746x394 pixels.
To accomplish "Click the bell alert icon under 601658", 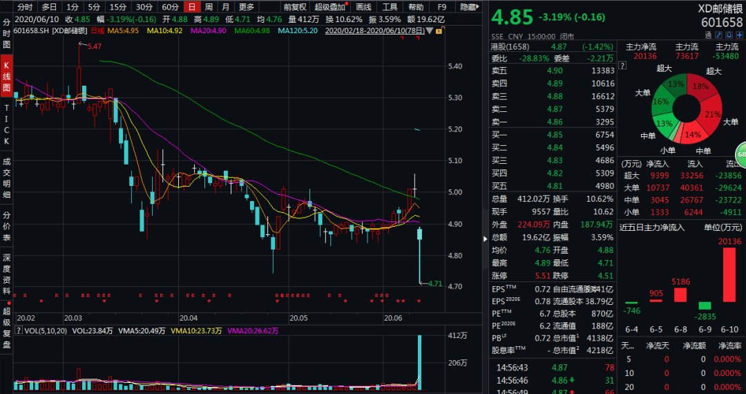I will pos(729,35).
